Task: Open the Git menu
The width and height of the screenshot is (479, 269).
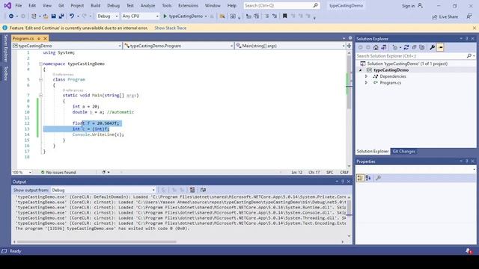Action: [61, 5]
